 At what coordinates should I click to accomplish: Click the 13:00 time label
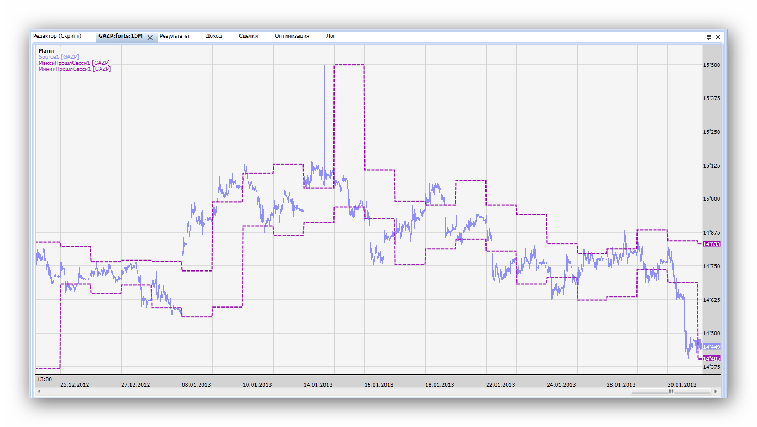tap(44, 379)
